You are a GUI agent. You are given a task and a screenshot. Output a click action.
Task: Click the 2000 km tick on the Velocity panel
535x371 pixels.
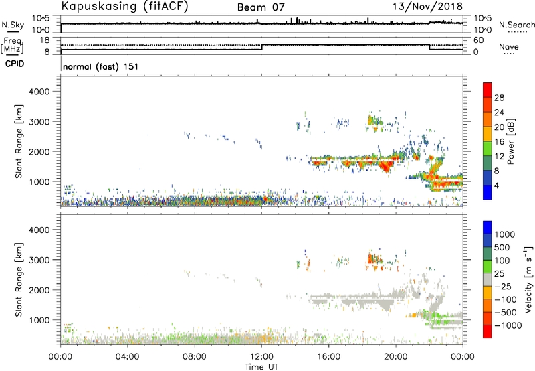pyautogui.click(x=39, y=290)
